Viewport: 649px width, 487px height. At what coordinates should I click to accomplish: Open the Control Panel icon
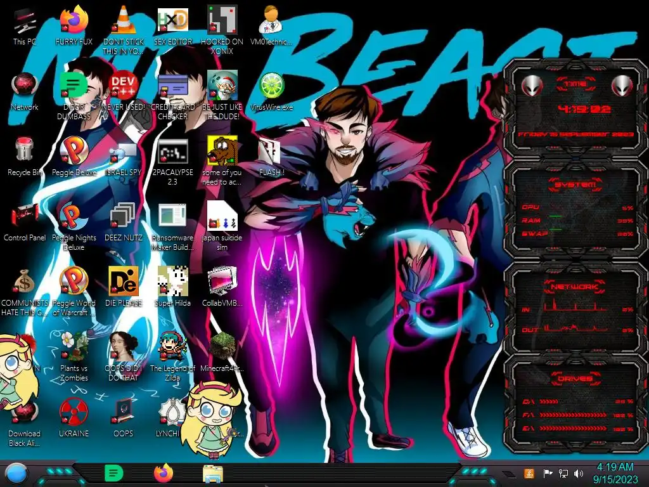[x=25, y=216]
